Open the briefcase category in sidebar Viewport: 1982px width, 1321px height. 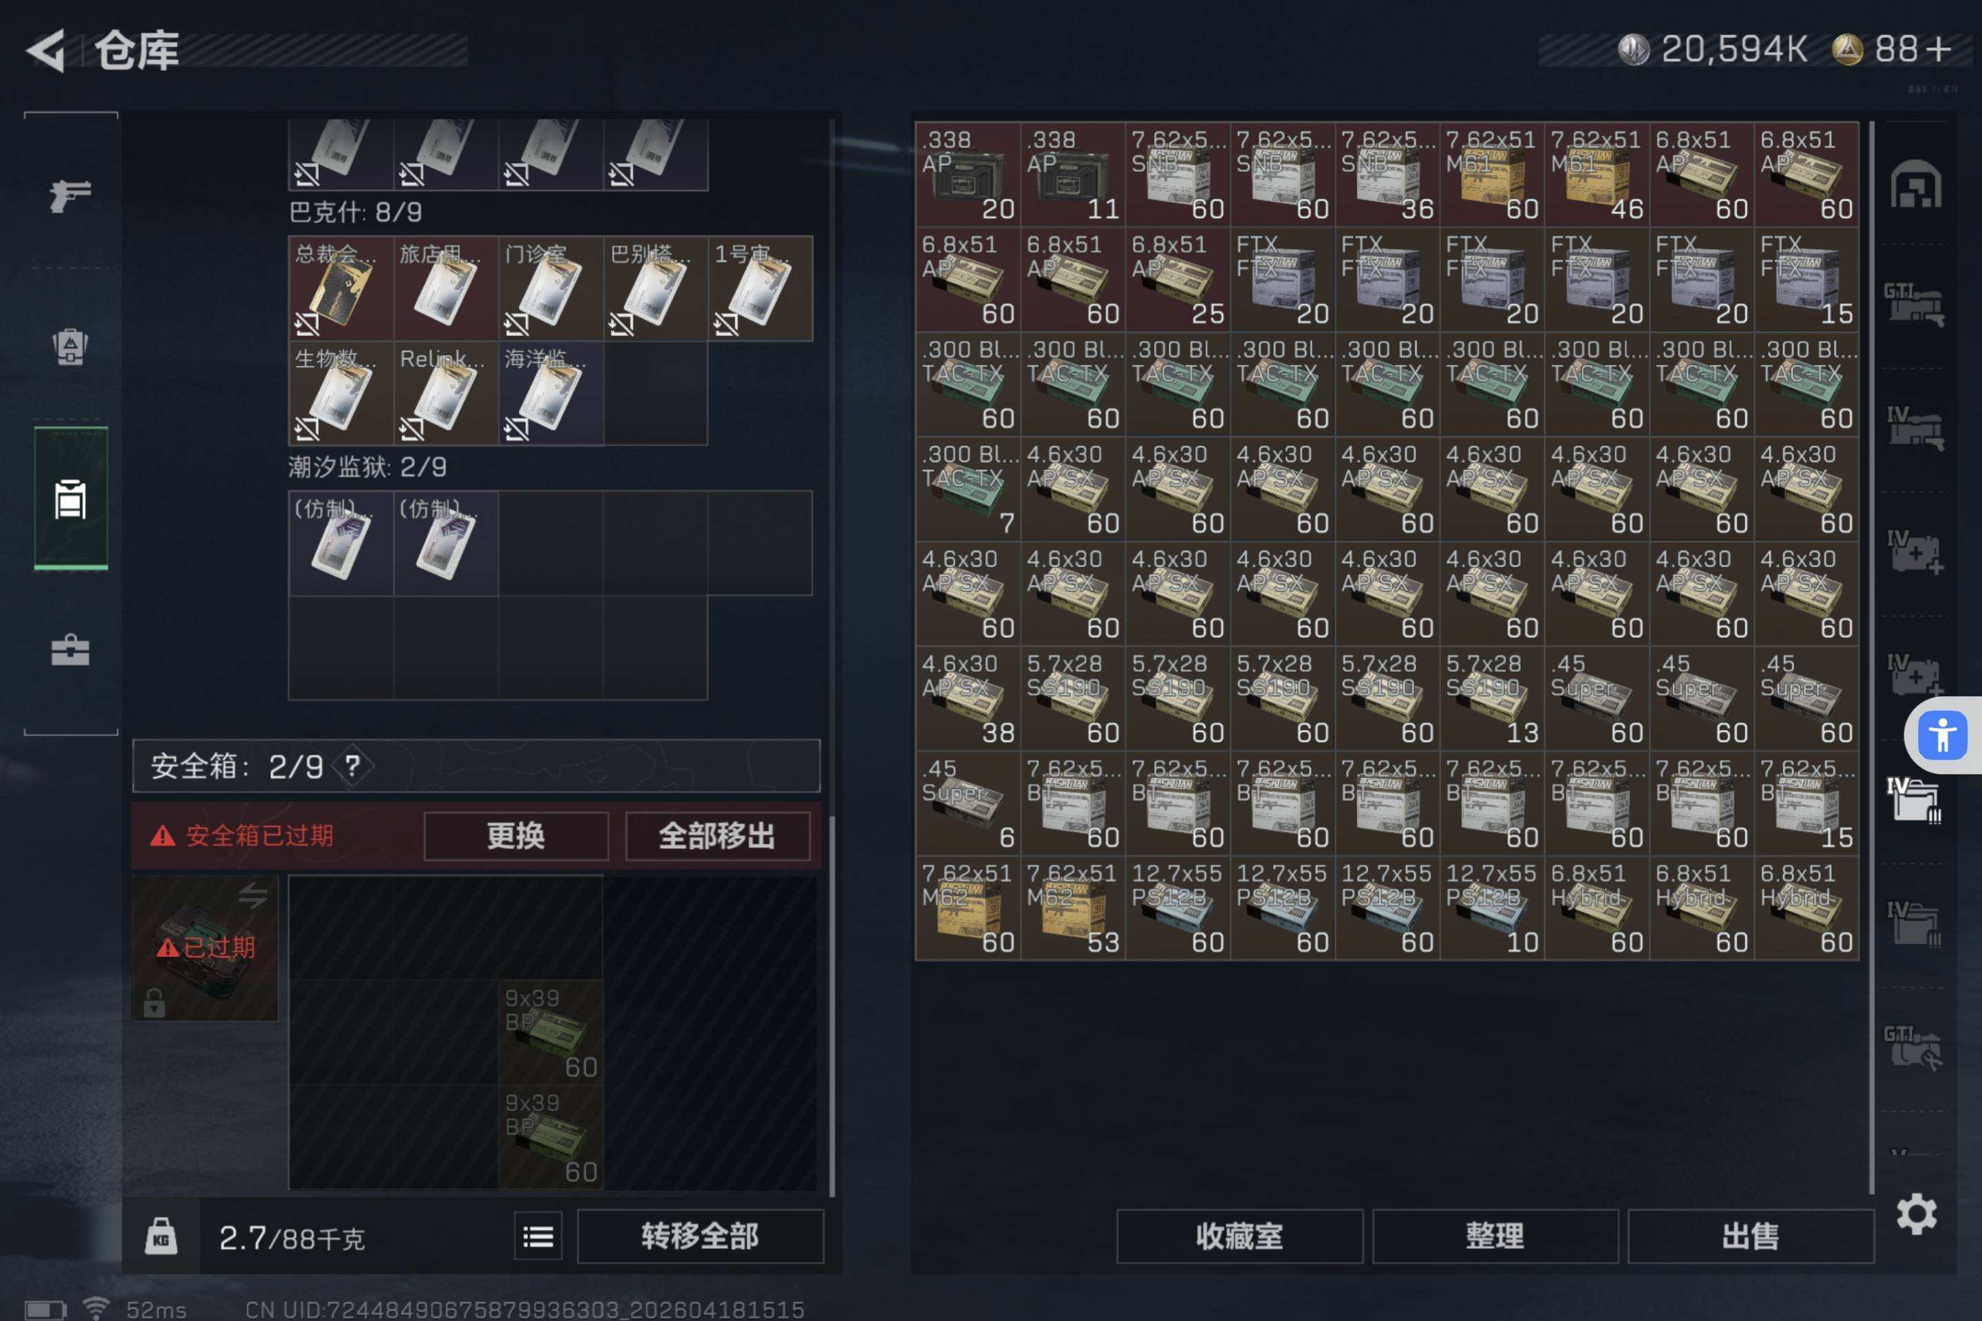point(70,650)
